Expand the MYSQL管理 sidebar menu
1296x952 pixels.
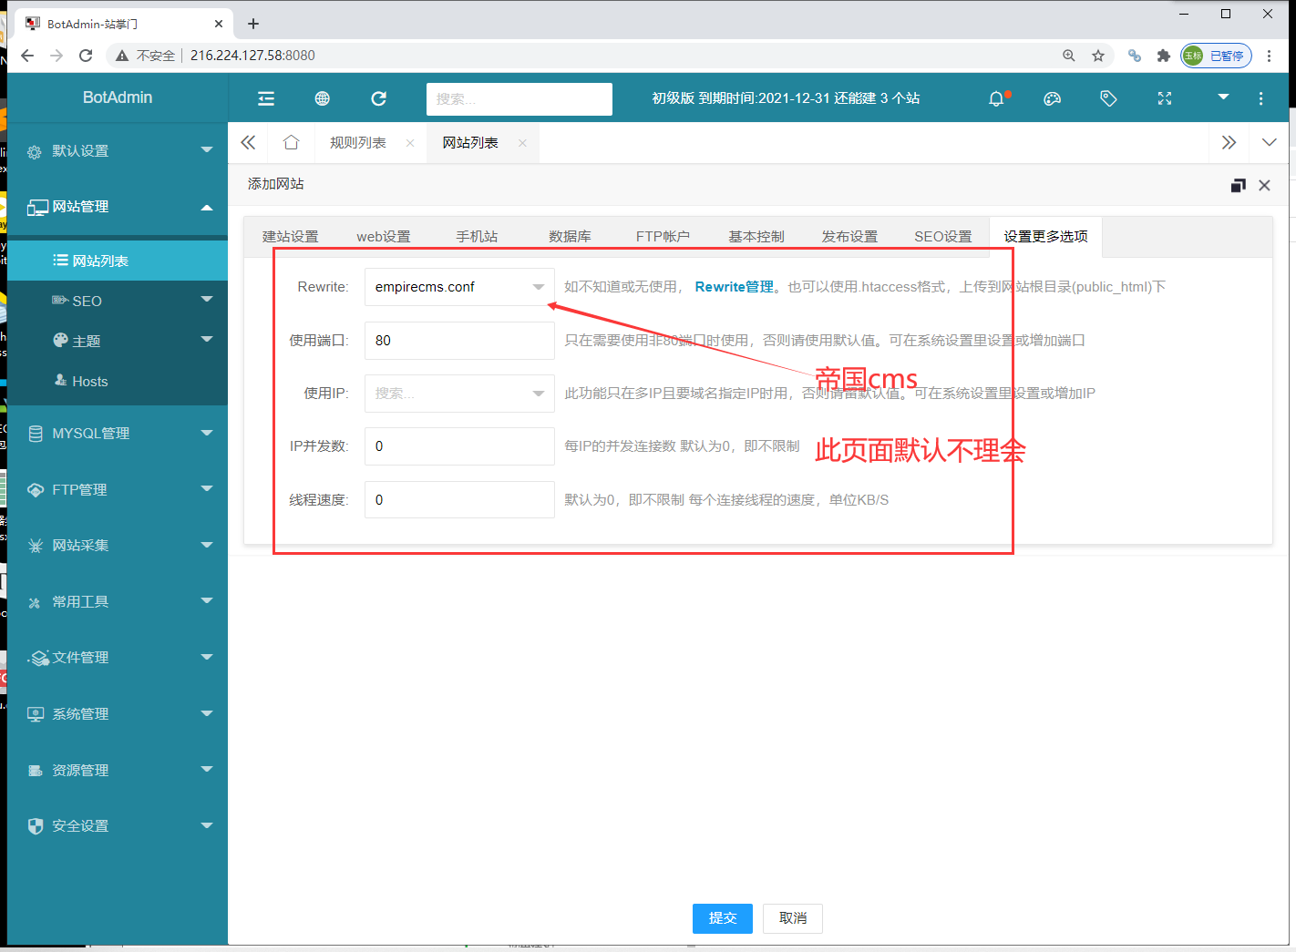click(118, 434)
